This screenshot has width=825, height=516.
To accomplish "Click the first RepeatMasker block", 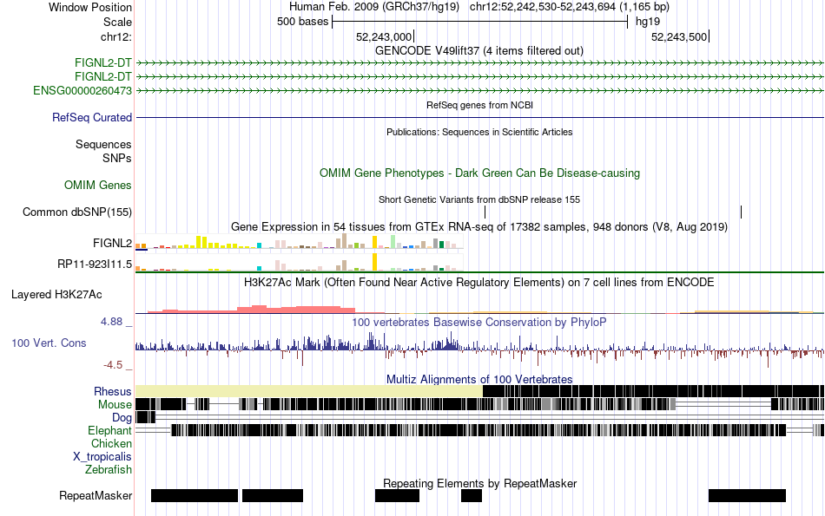I will 195,495.
